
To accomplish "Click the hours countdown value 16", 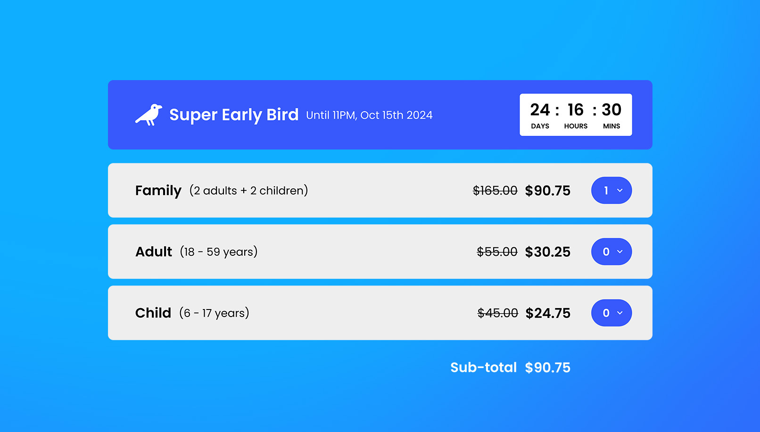I will [x=575, y=110].
